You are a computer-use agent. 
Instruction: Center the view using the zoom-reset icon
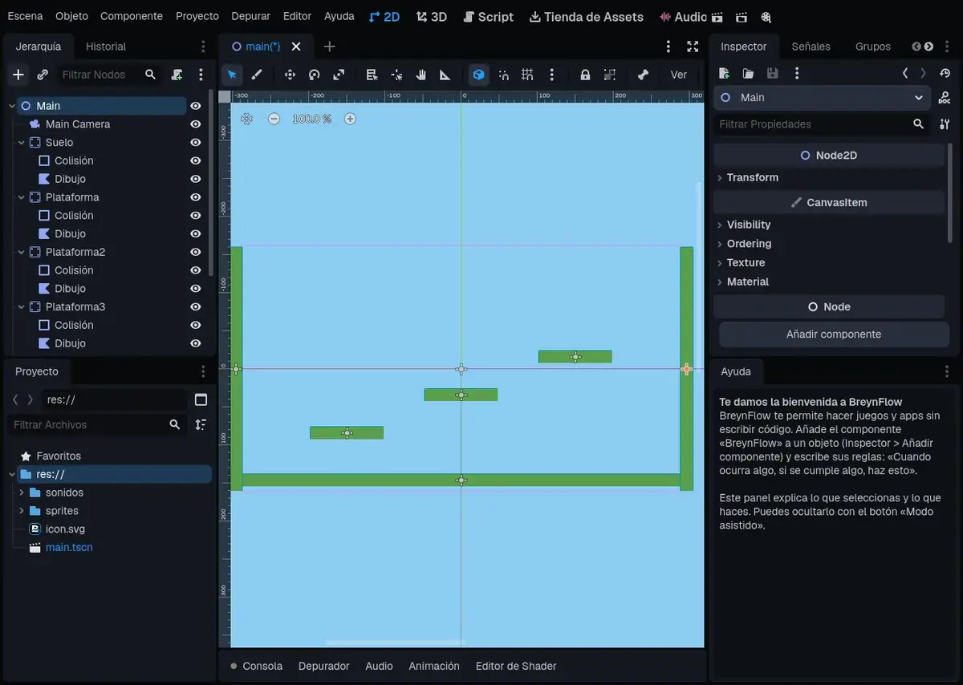click(x=246, y=119)
